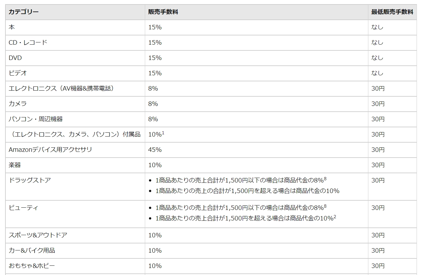
Task: Click the 最低販売手数料 column header
Action: tap(392, 12)
